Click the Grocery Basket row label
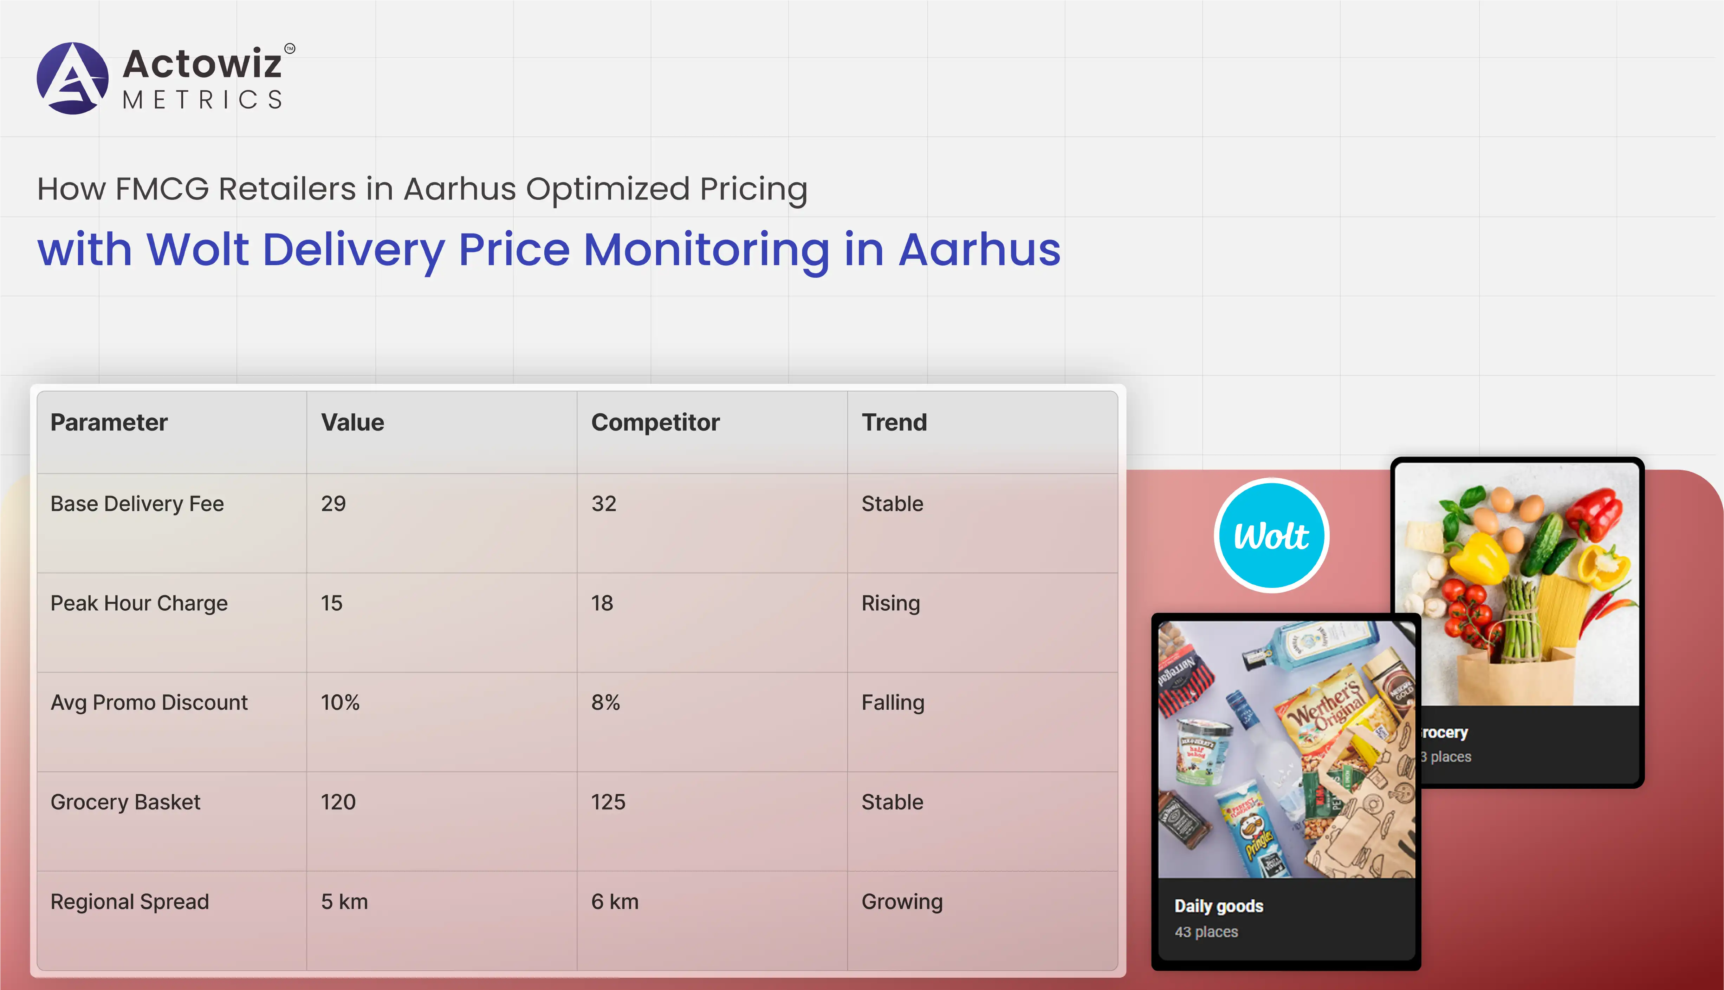 tap(125, 802)
